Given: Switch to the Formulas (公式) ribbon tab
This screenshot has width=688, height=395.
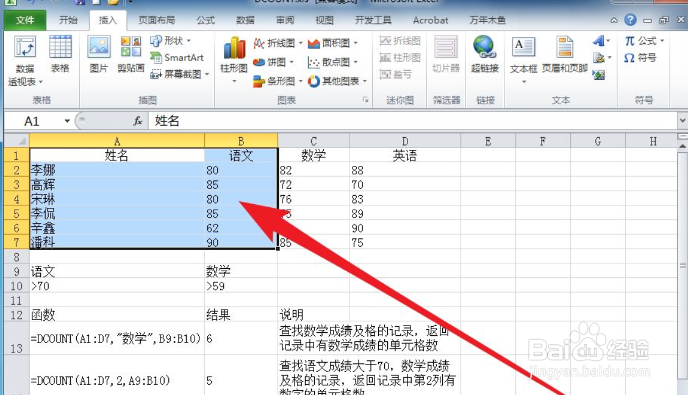Looking at the screenshot, I should [206, 20].
